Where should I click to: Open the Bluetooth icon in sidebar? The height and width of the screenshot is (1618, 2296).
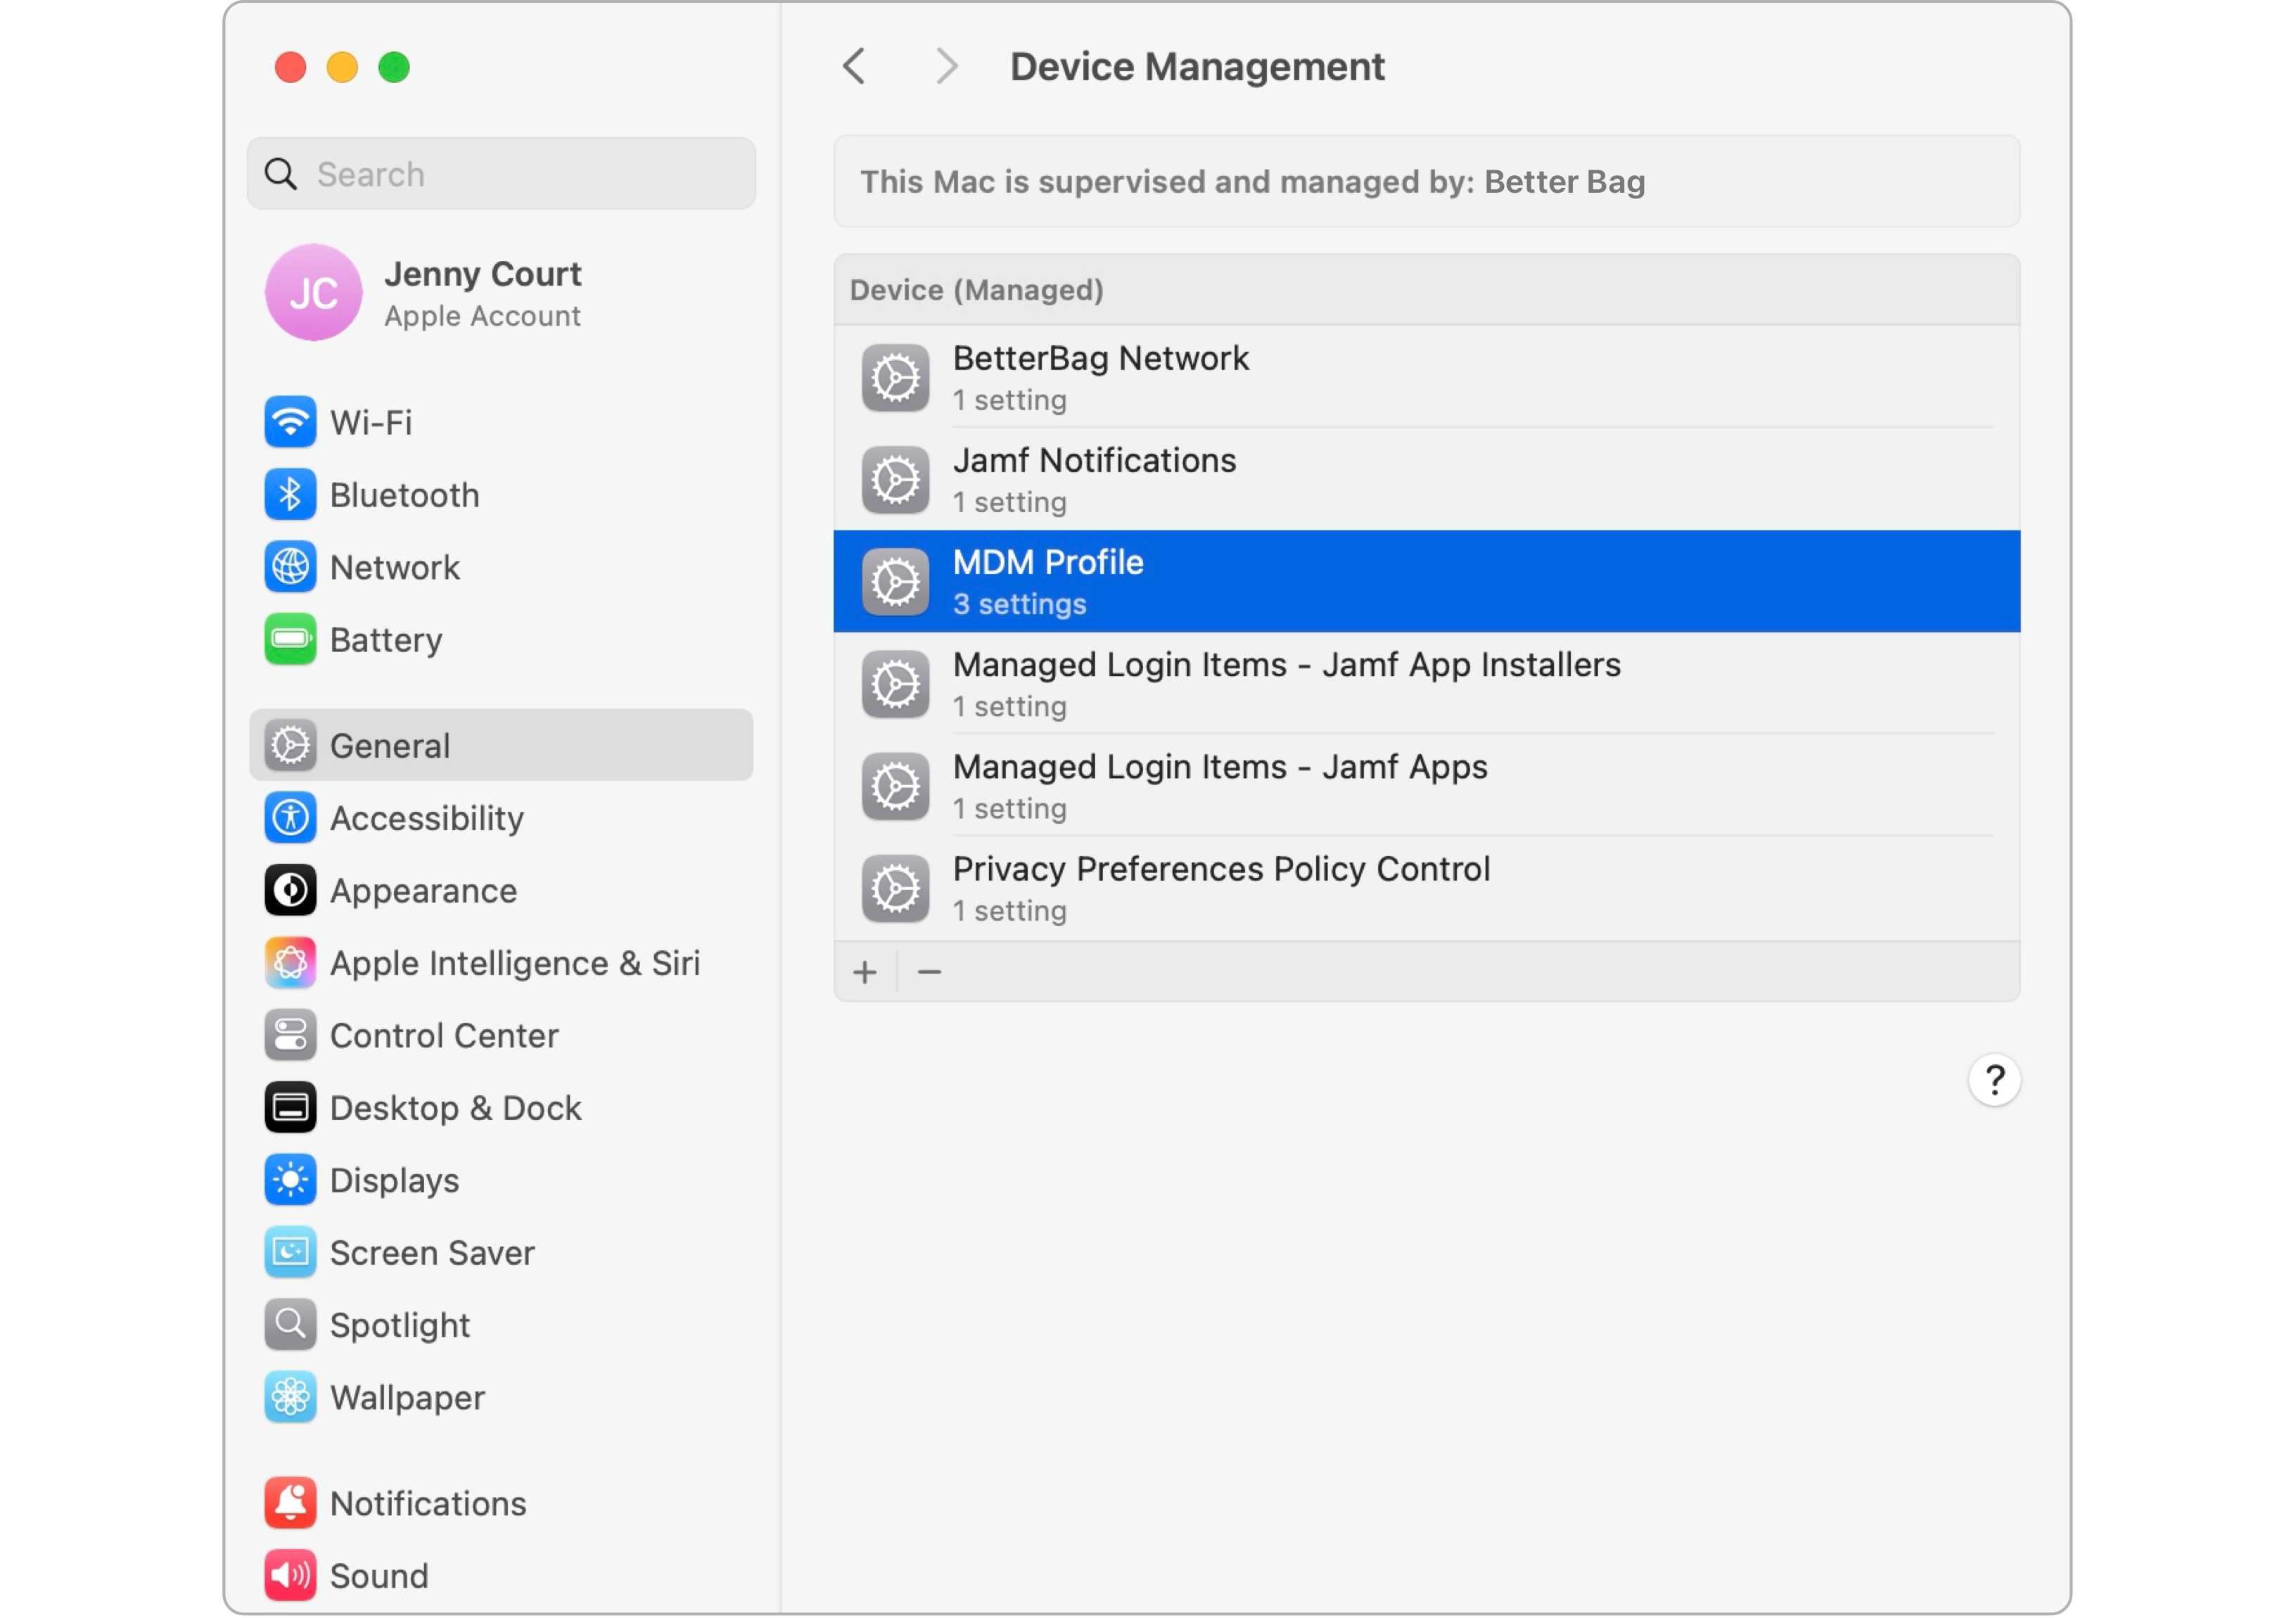290,495
